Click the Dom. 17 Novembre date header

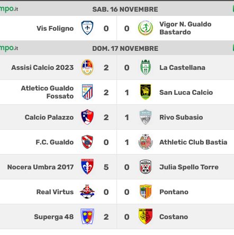[x=125, y=49]
